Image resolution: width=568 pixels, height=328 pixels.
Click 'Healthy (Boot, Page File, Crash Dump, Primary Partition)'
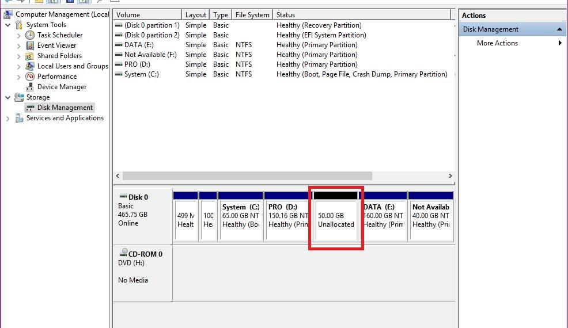tap(362, 74)
